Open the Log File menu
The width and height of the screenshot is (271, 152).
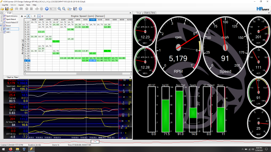pos(5,5)
